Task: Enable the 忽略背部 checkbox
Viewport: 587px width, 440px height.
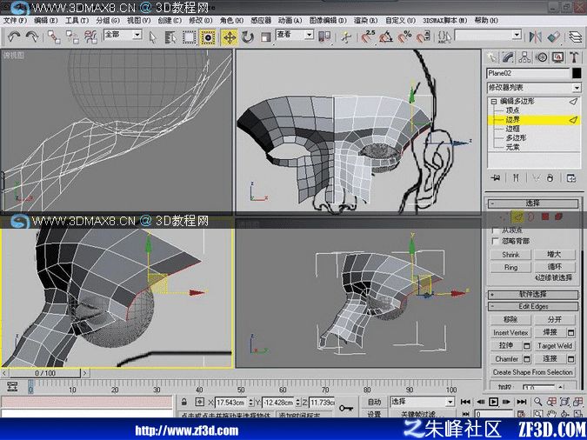Action: click(x=496, y=241)
